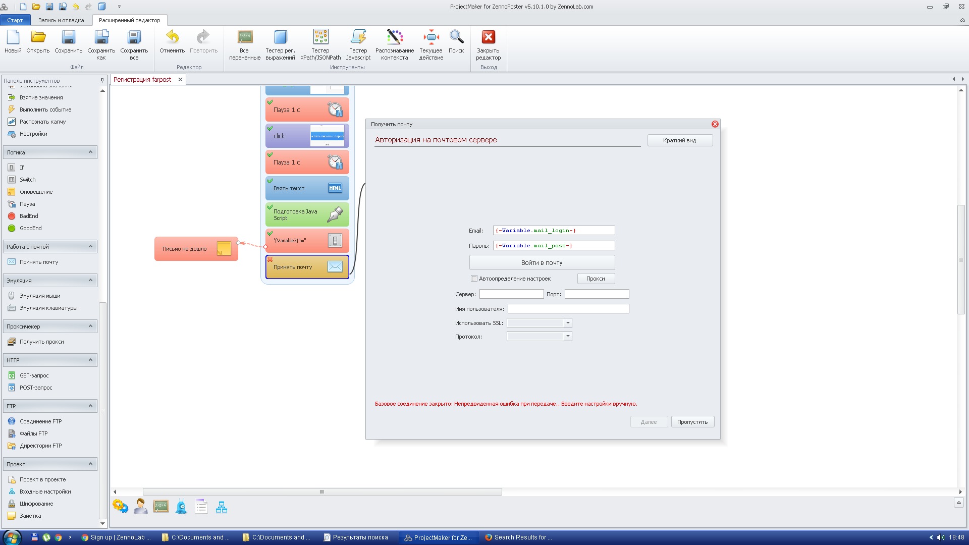
Task: Click the Порт input field
Action: pyautogui.click(x=597, y=294)
